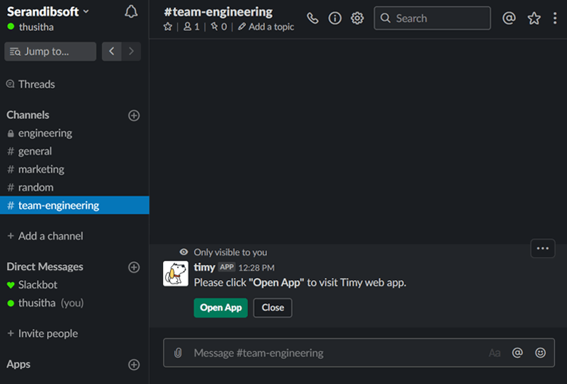Click the Apps section header
Screen dimensions: 567x384
click(18, 364)
